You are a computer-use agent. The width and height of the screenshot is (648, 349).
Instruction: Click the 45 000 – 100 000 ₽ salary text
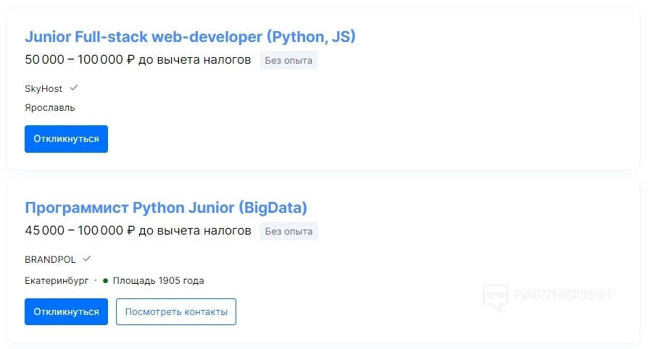click(x=80, y=232)
